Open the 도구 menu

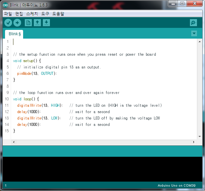coord(45,14)
